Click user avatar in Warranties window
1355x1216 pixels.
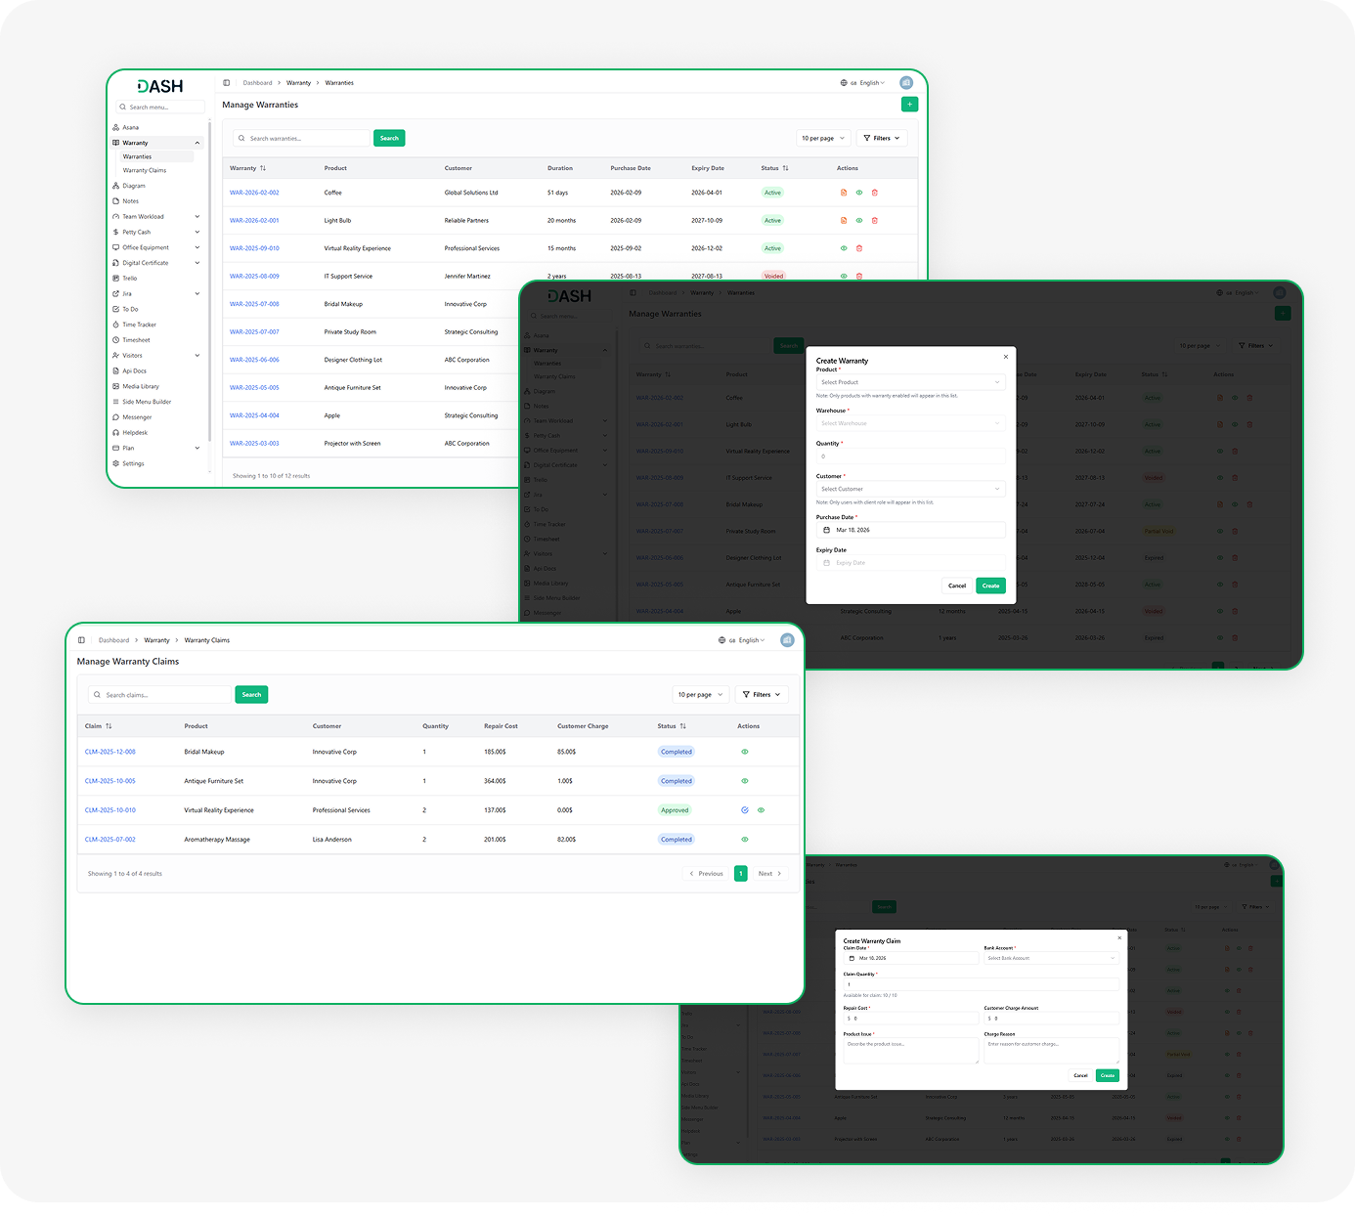point(906,83)
